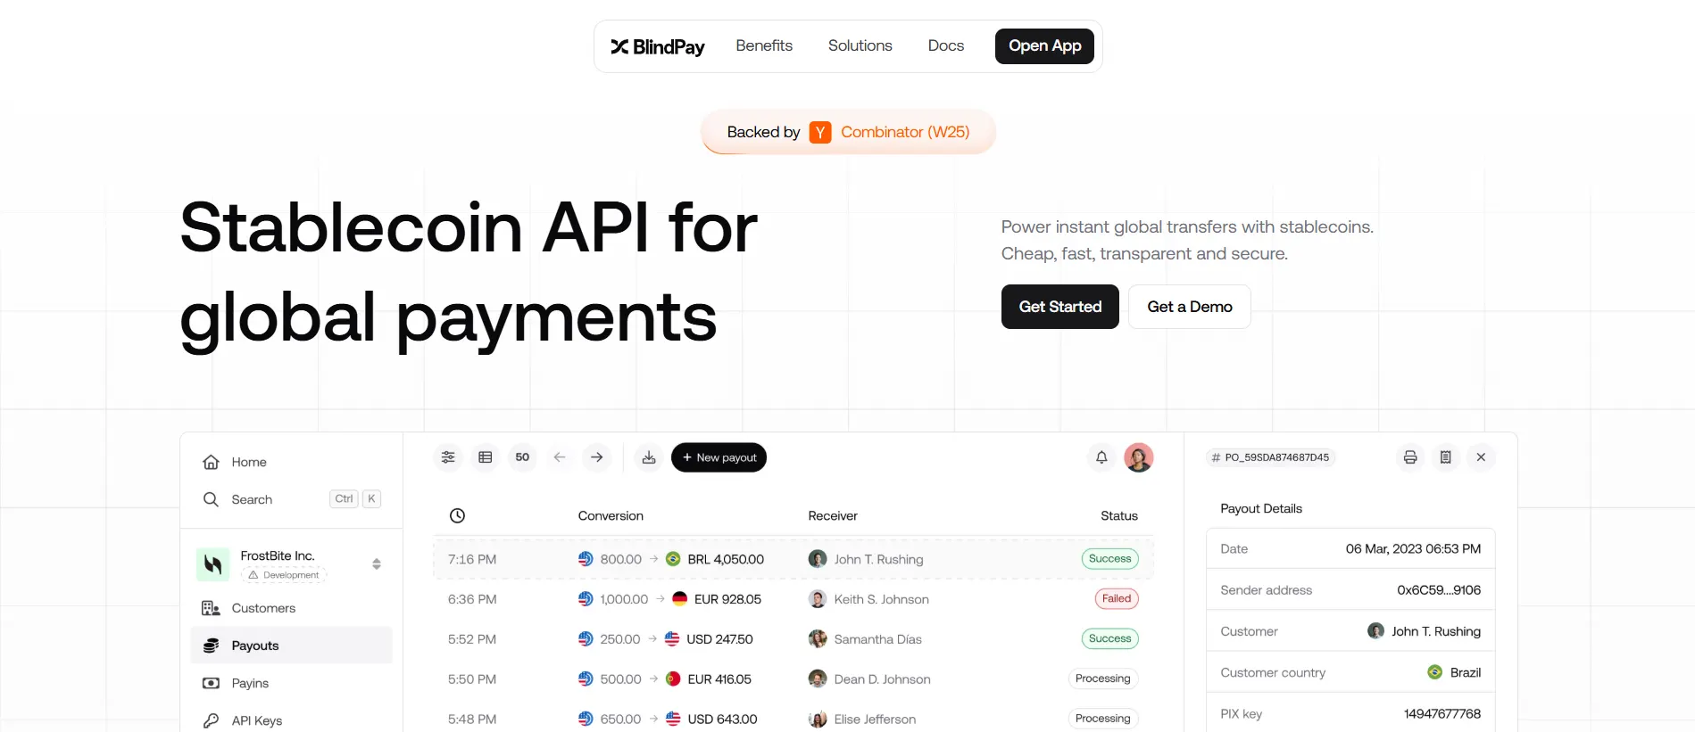Select the Payouts menu item
The width and height of the screenshot is (1695, 732).
(x=292, y=646)
